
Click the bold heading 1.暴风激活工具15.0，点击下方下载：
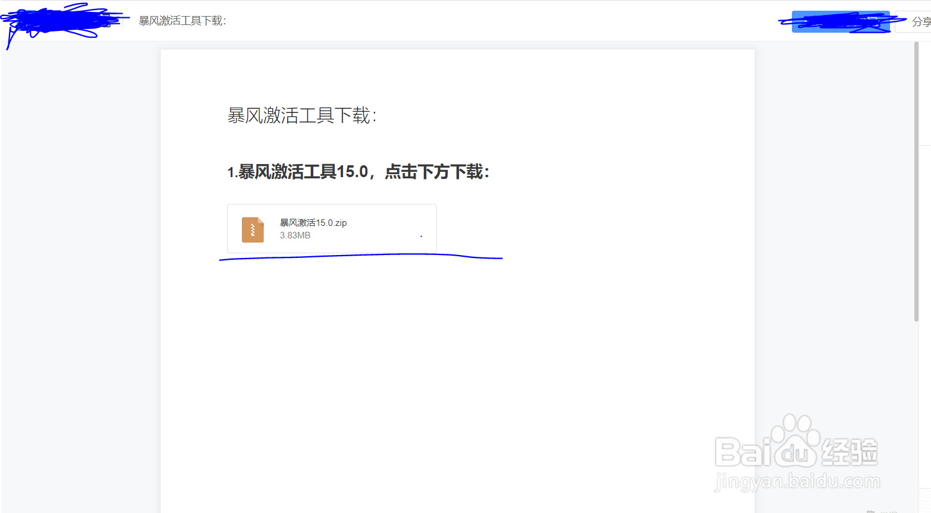pos(358,172)
